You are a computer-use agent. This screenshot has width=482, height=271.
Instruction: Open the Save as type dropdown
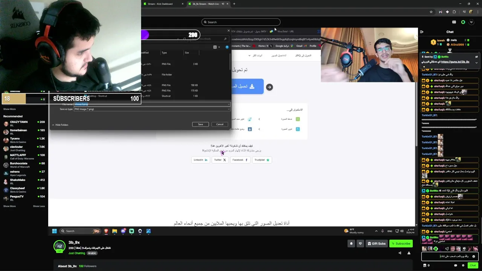152,109
